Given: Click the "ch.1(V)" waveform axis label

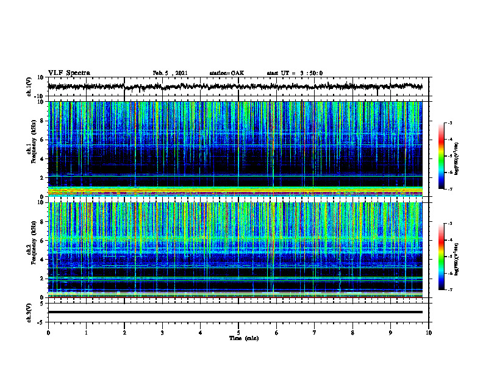Looking at the screenshot, I should pos(29,87).
